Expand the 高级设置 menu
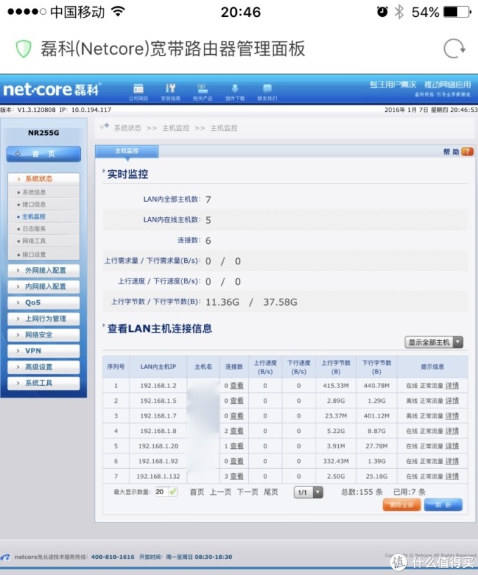Viewport: 478px width, 575px height. (x=44, y=367)
